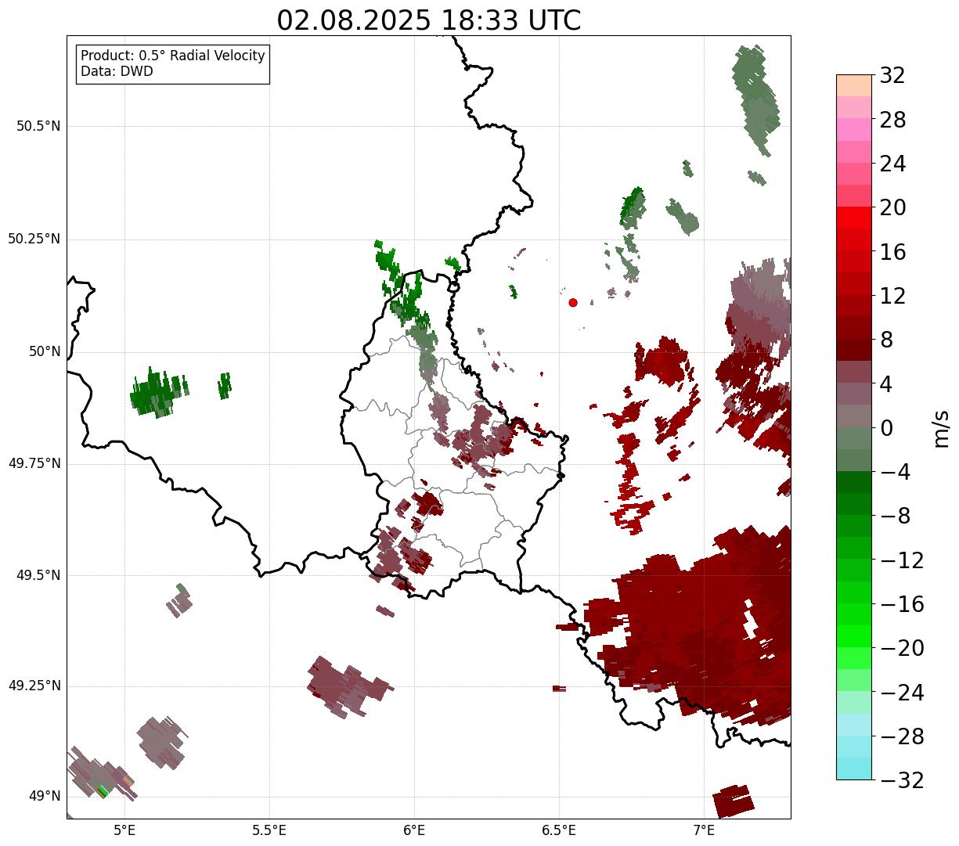
Task: Click the longitude label '7°E'
Action: point(704,830)
